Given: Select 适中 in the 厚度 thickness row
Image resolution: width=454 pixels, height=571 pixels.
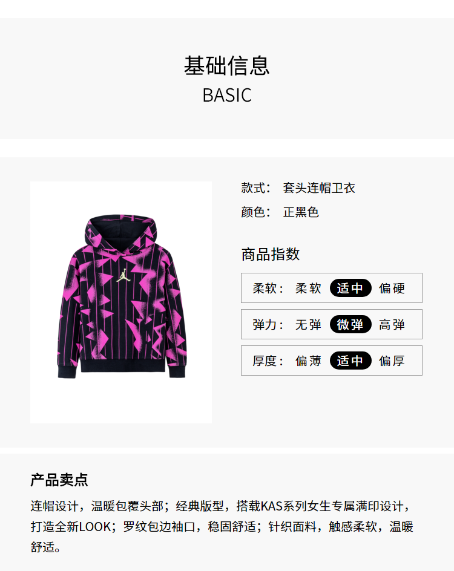Looking at the screenshot, I should click(x=350, y=361).
